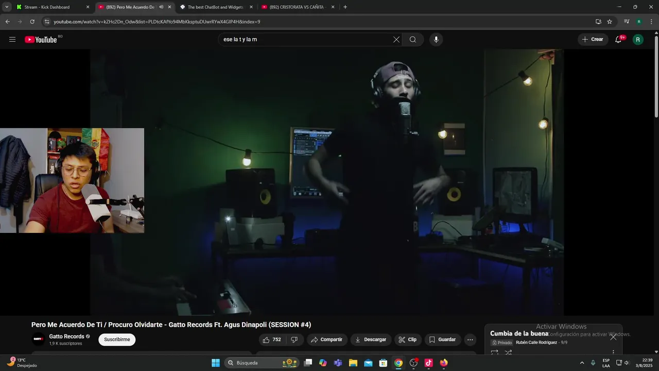Open the Chrome three-dot menu
659x371 pixels.
651,22
